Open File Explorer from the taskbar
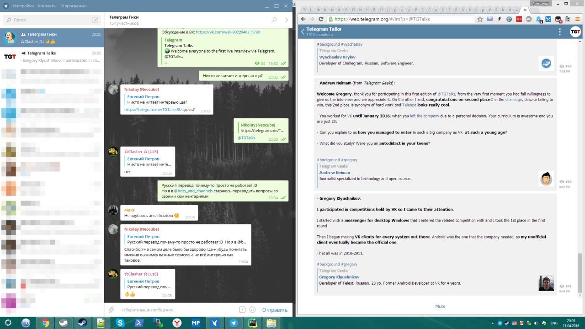Viewport: 585px width, 329px height. coord(271,323)
